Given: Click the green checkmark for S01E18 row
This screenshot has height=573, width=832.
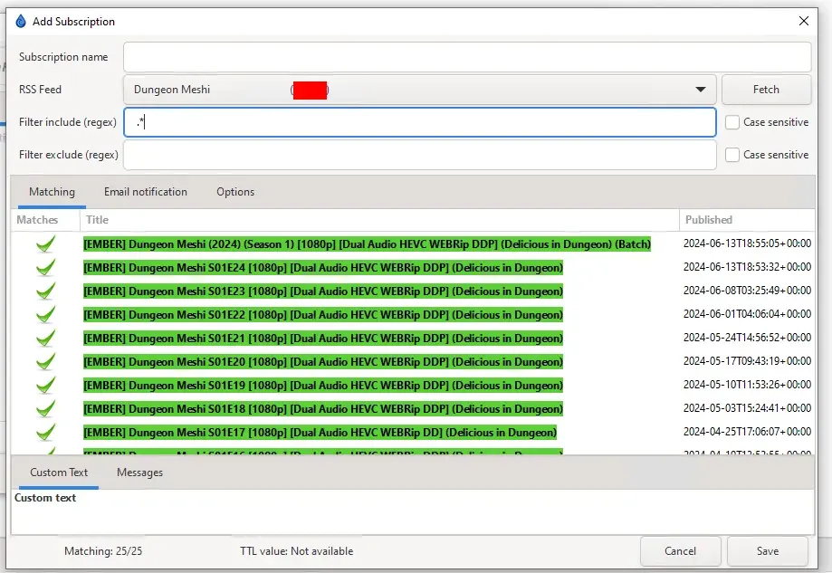Looking at the screenshot, I should pyautogui.click(x=45, y=408).
